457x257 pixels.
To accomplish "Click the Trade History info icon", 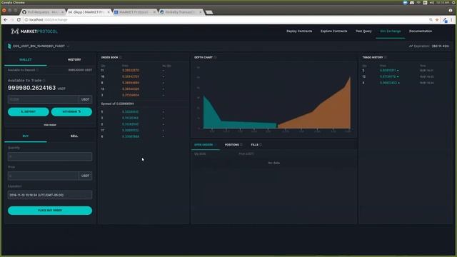I will [x=386, y=57].
